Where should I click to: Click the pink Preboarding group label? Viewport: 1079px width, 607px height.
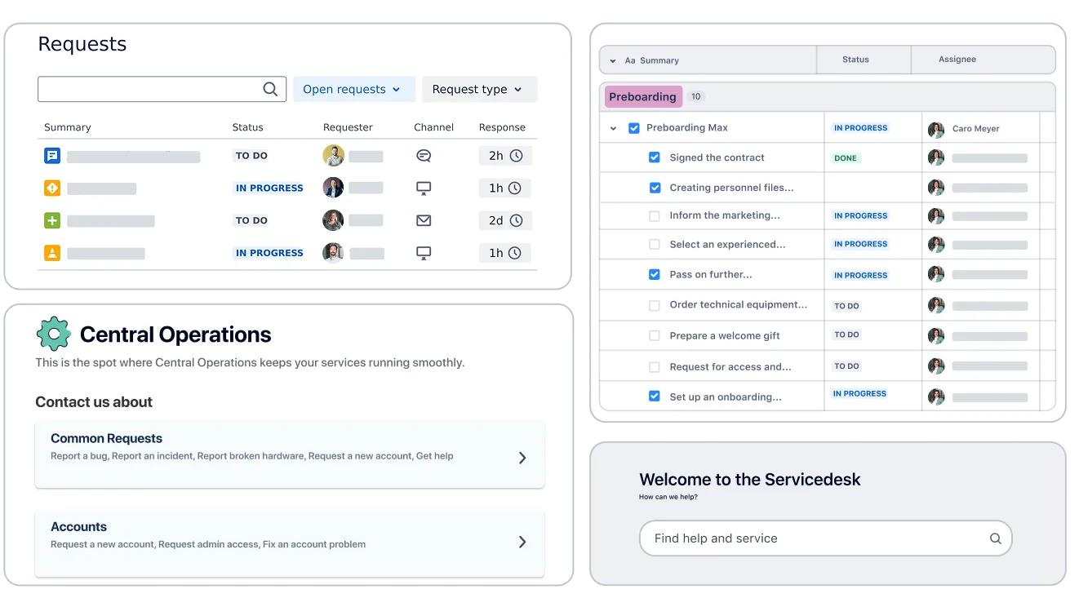(644, 96)
